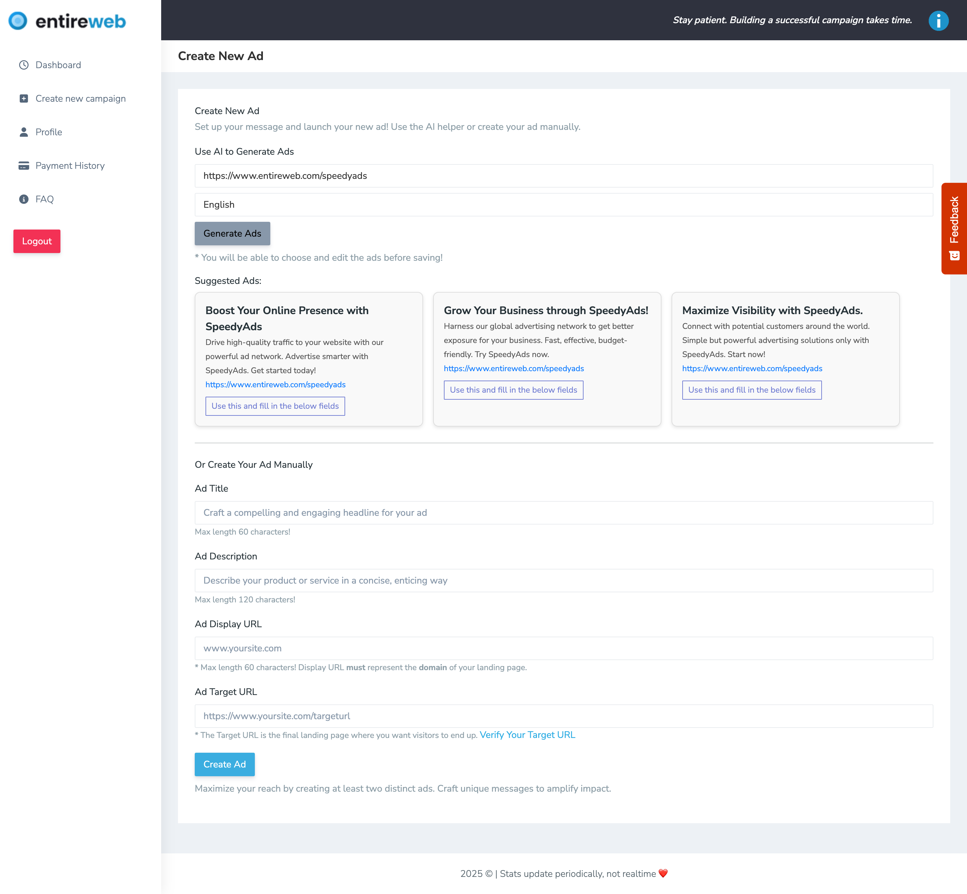
Task: Click the Dashboard clock icon
Action: click(24, 65)
